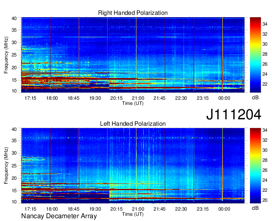The image size is (272, 221).
Task: Click "Frequency (MHz)" axis label of Right Handed plot
Action: pos(6,55)
